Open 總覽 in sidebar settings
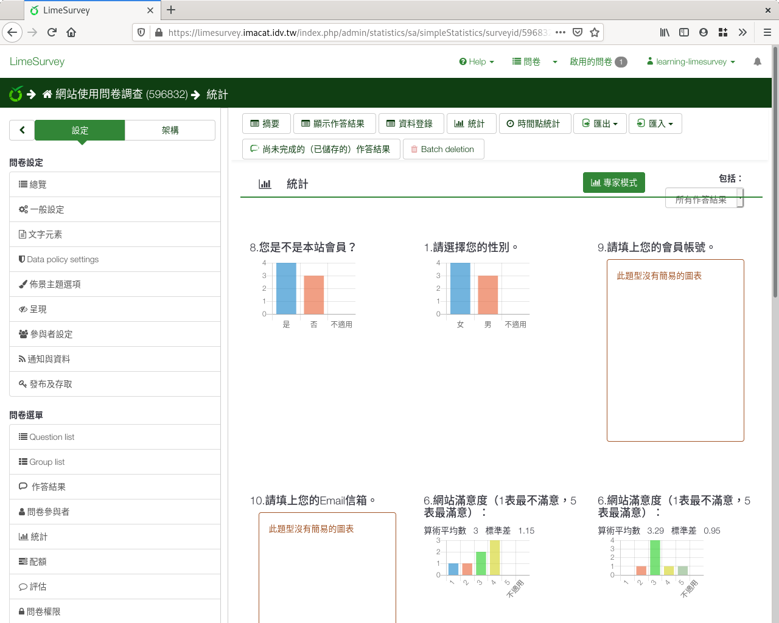This screenshot has height=623, width=779. click(x=115, y=184)
